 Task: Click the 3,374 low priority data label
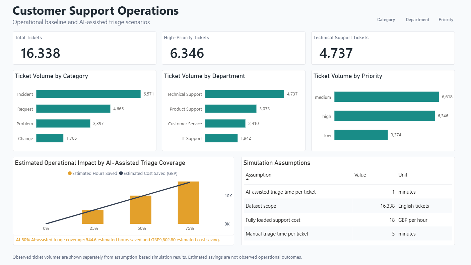396,135
